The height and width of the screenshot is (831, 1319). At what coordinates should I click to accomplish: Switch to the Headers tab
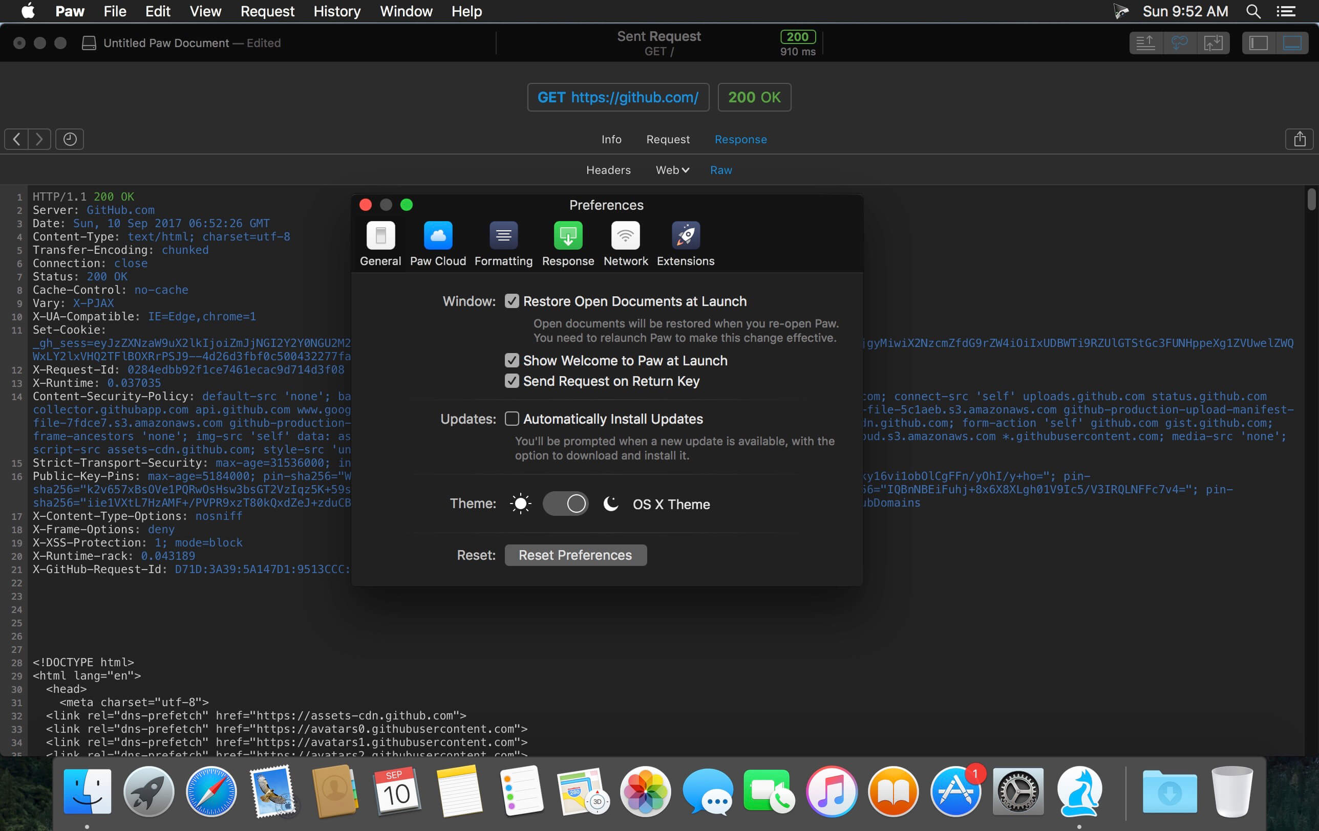point(608,170)
